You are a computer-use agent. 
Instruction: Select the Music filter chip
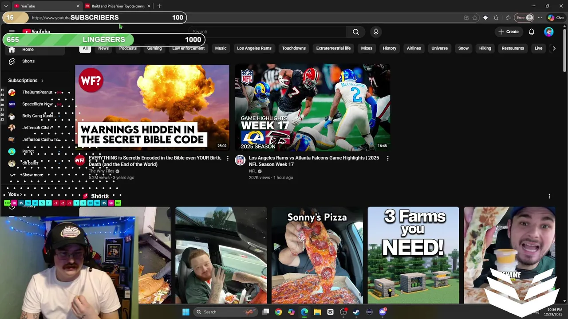pyautogui.click(x=221, y=48)
